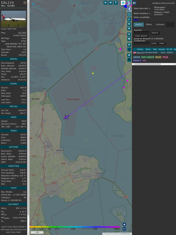Image resolution: width=176 pixels, height=235 pixels.
Task: Zoom in the map with plus button
Action: 124,224
